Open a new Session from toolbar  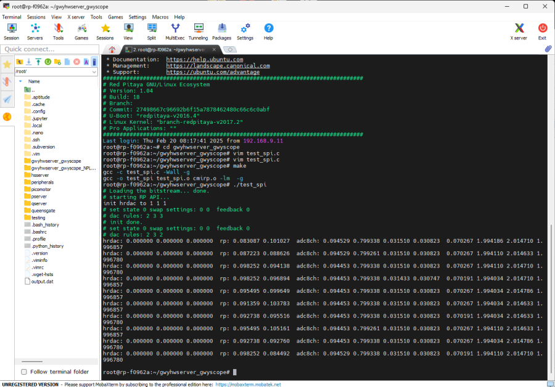point(11,31)
